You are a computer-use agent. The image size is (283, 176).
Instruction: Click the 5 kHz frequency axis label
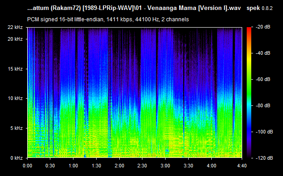pyautogui.click(x=16, y=128)
